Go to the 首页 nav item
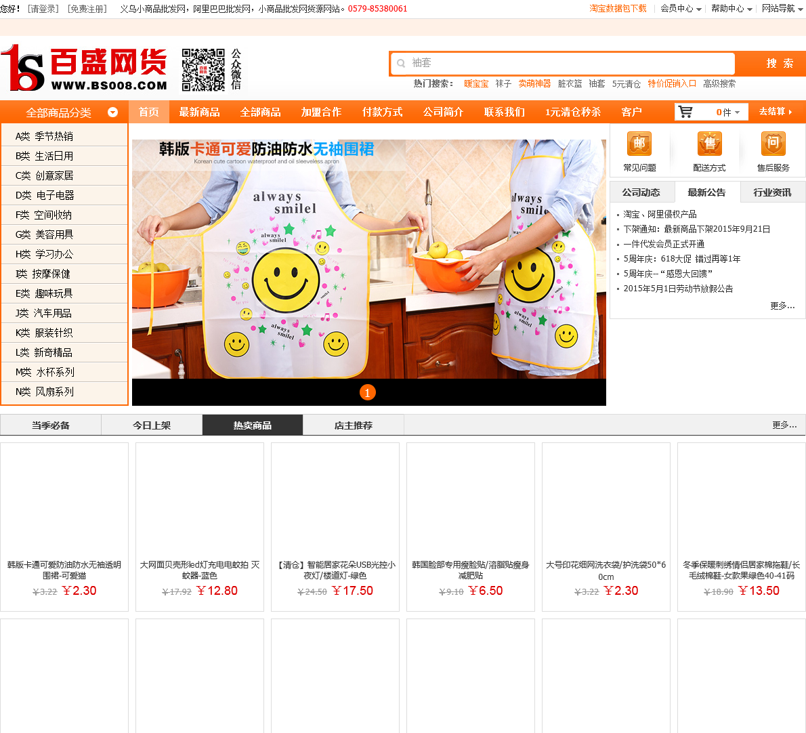806x733 pixels. pos(148,112)
